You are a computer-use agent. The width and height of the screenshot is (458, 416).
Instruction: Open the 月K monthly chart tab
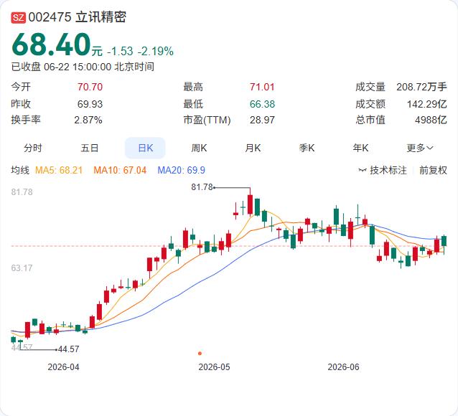253,148
